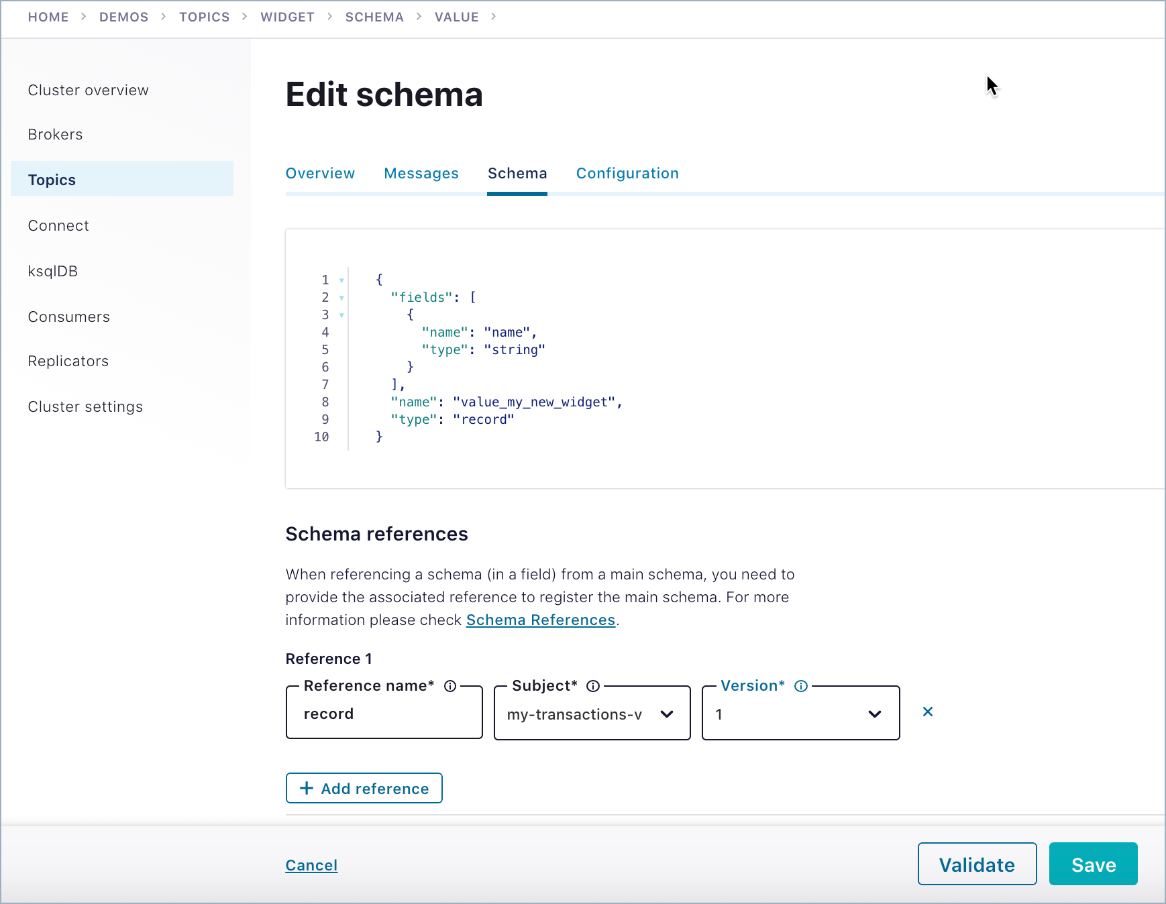This screenshot has height=904, width=1166.
Task: Collapse the code fold on line 1
Action: point(341,280)
